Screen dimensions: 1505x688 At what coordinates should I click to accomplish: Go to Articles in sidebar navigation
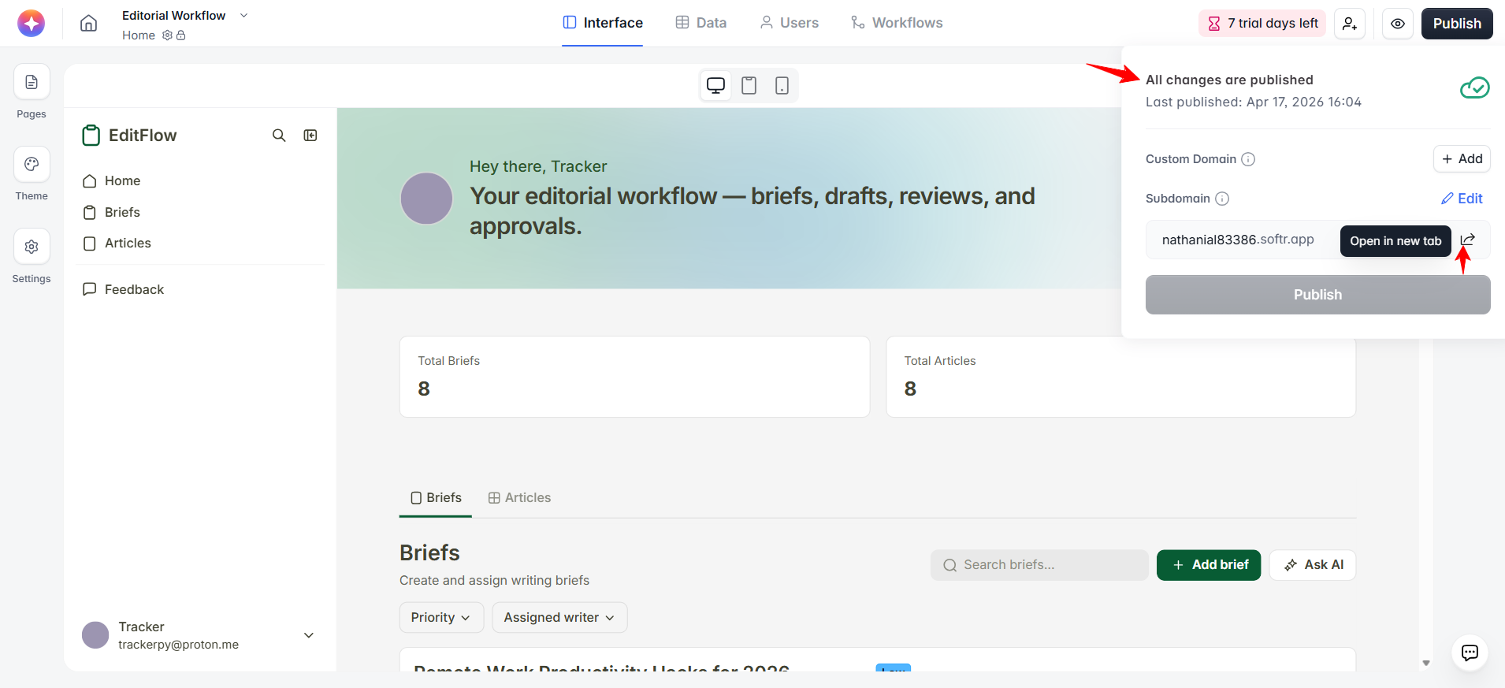tap(117, 244)
